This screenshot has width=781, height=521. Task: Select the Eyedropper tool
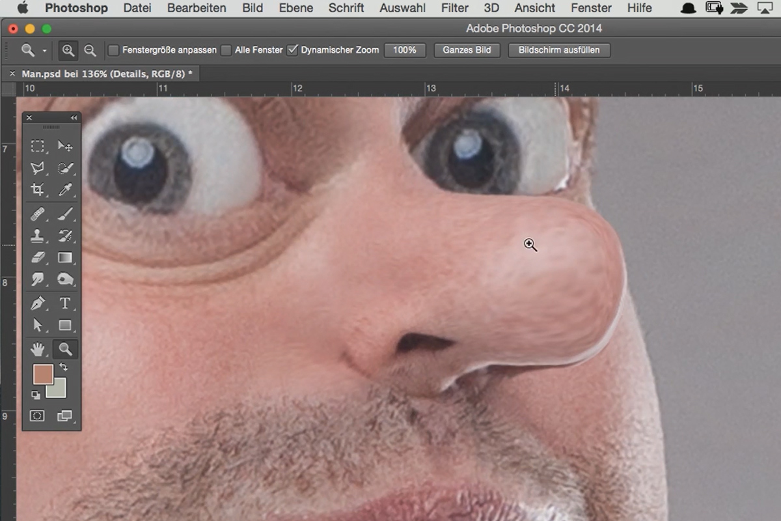(x=65, y=190)
